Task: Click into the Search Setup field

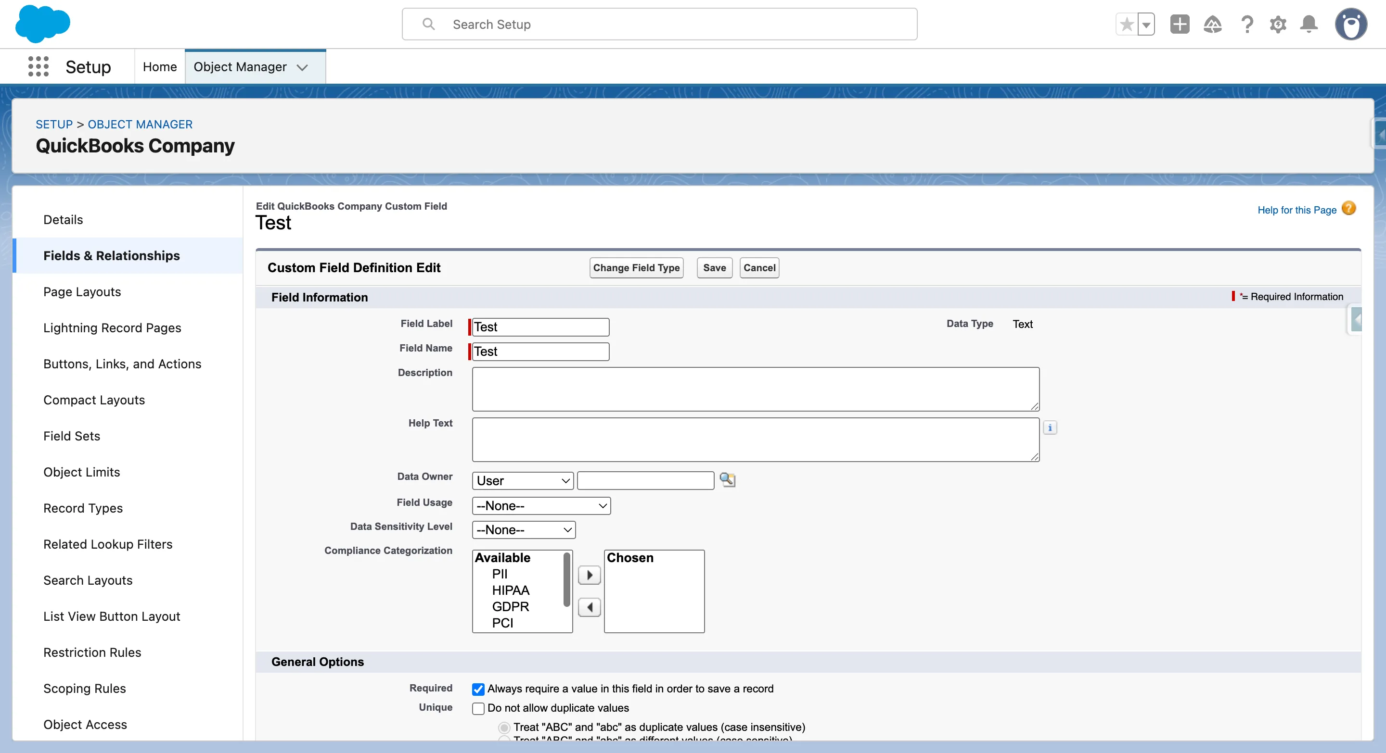Action: [x=660, y=24]
